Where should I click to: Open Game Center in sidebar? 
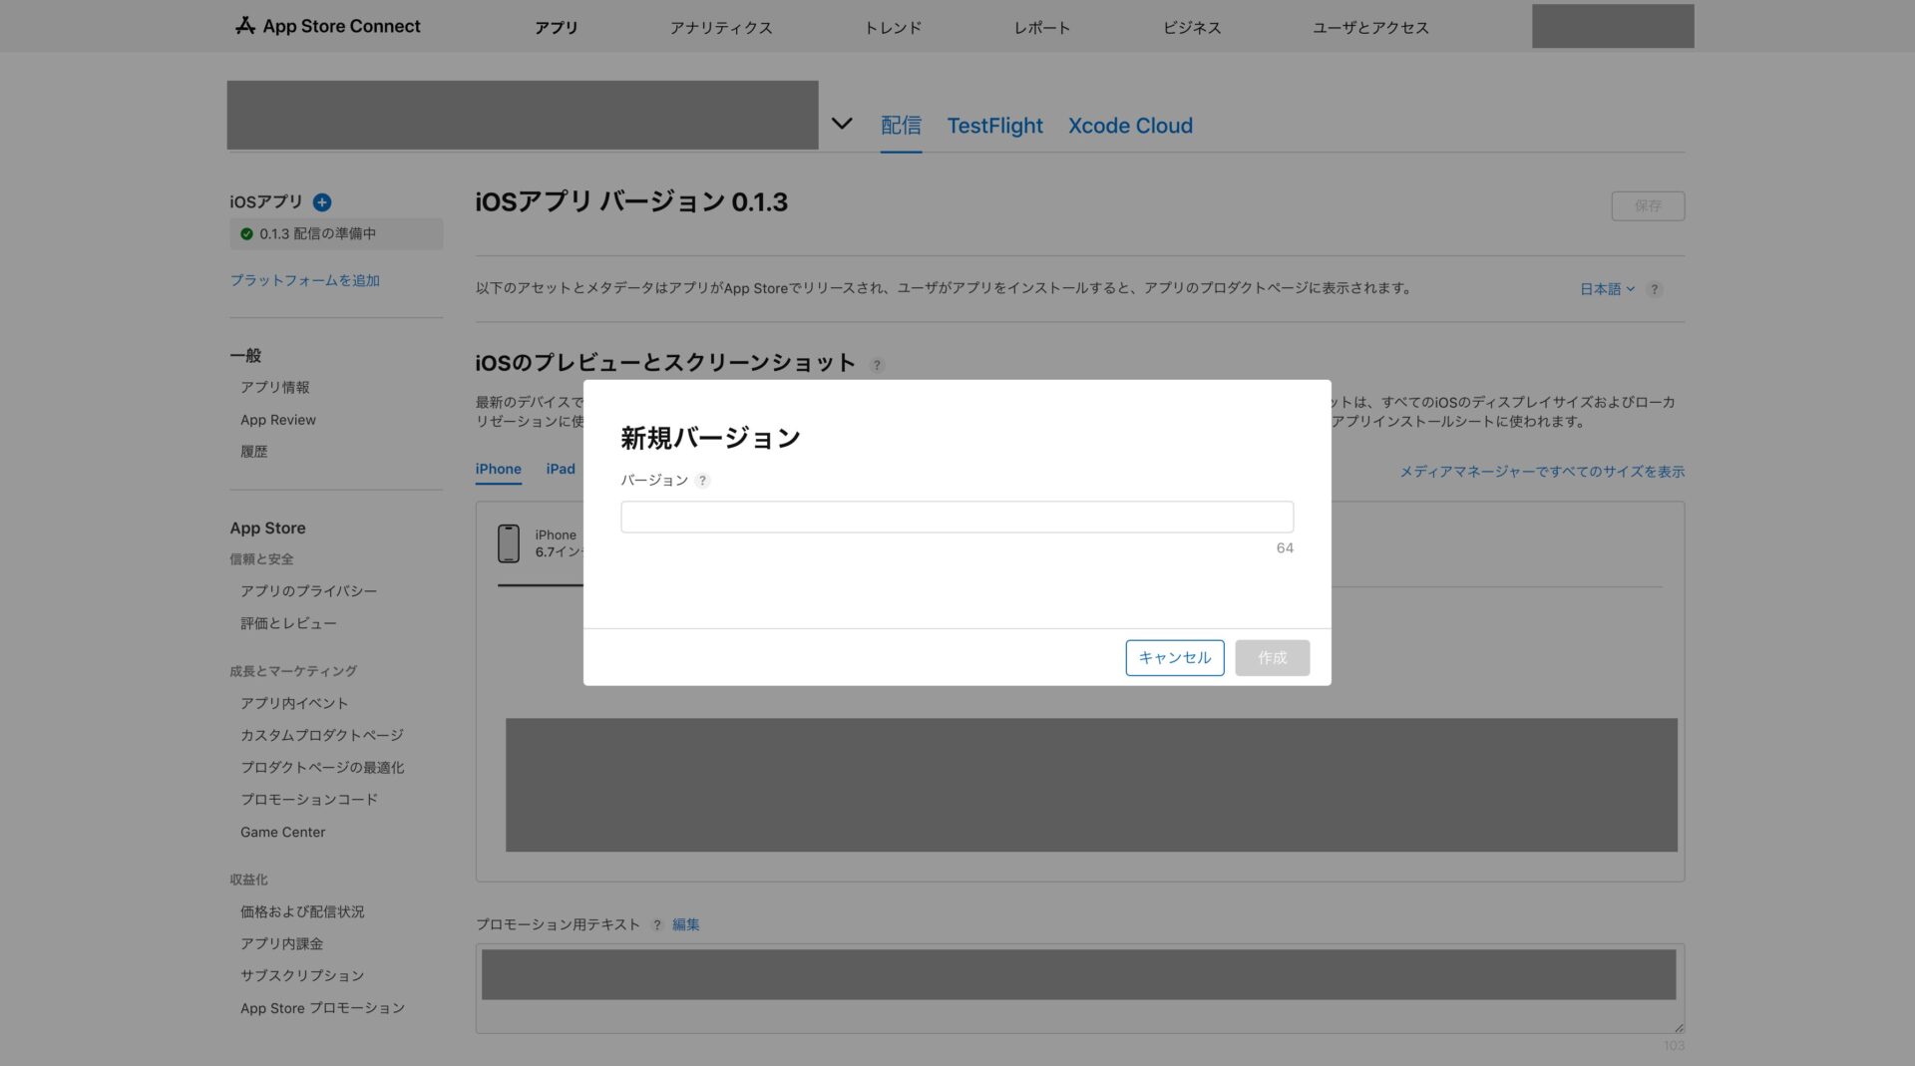click(x=282, y=832)
